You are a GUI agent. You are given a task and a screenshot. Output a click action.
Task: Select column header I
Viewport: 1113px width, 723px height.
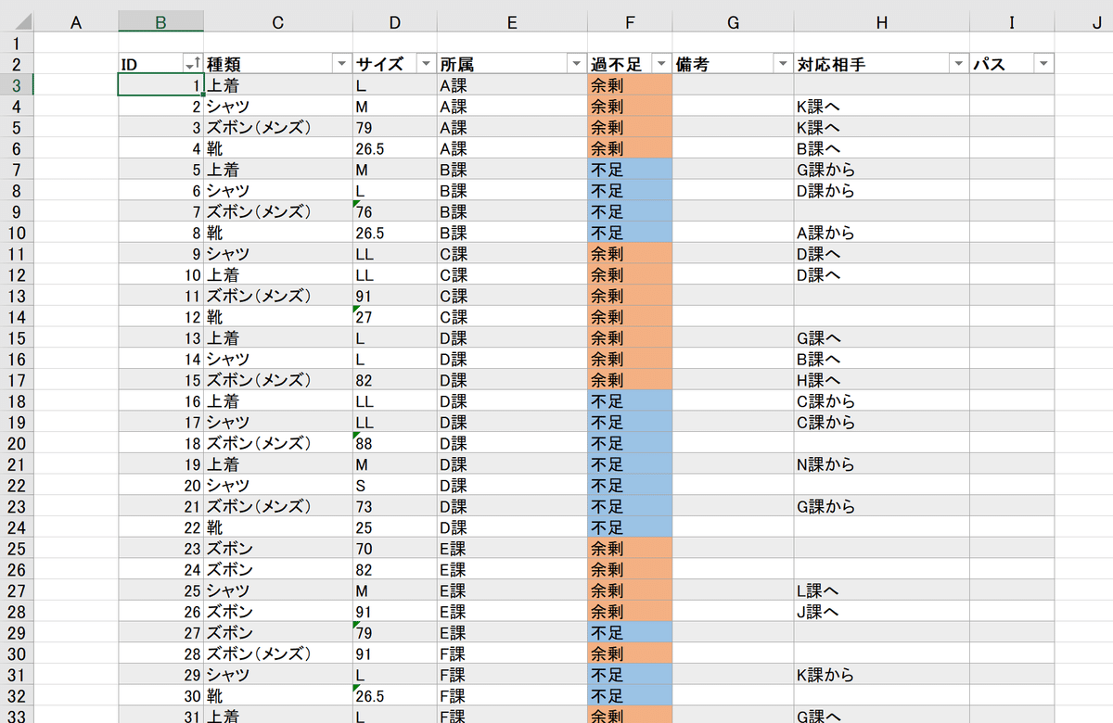point(1012,23)
